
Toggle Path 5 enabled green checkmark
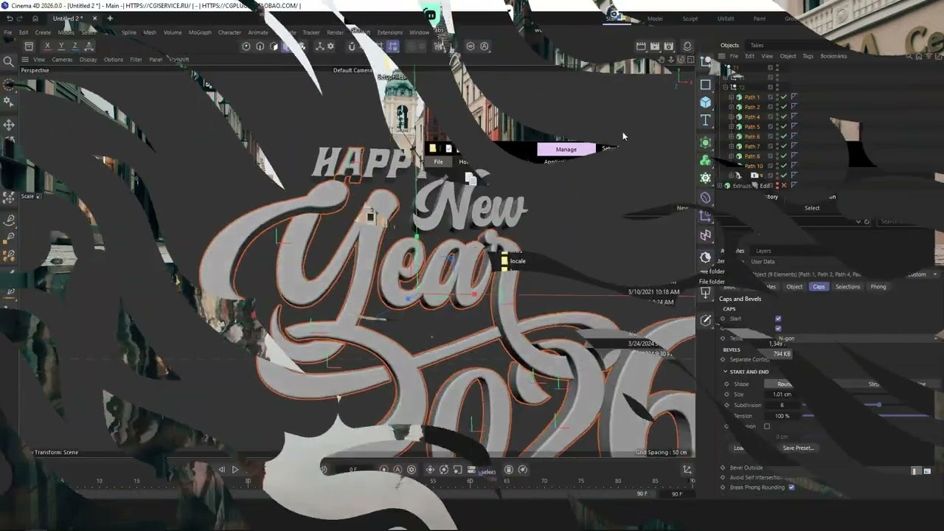(x=784, y=127)
